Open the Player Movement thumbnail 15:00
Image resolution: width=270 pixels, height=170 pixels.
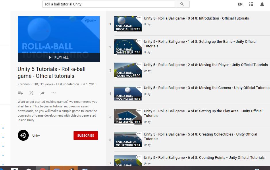(128, 70)
